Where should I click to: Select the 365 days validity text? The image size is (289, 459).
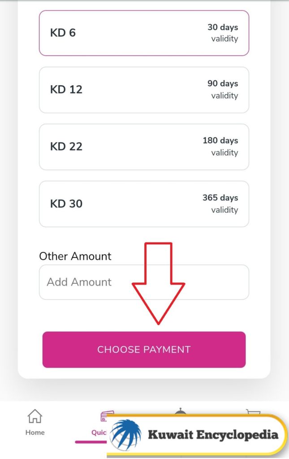point(221,204)
